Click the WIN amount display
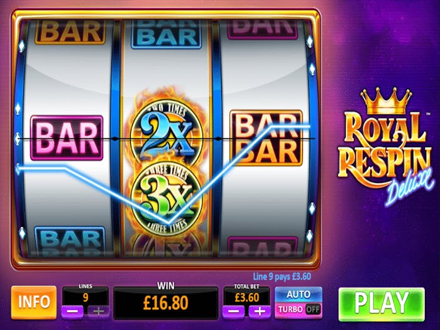 tap(165, 303)
